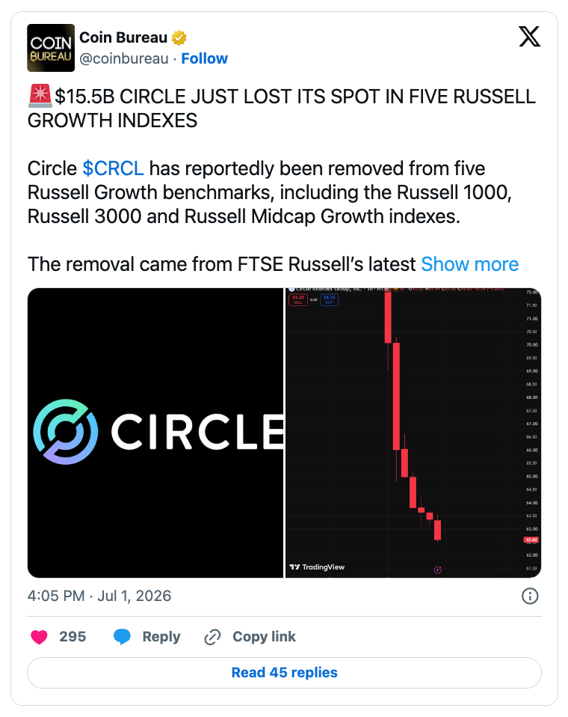Open the Read 45 replies button
The height and width of the screenshot is (717, 568).
click(x=285, y=673)
